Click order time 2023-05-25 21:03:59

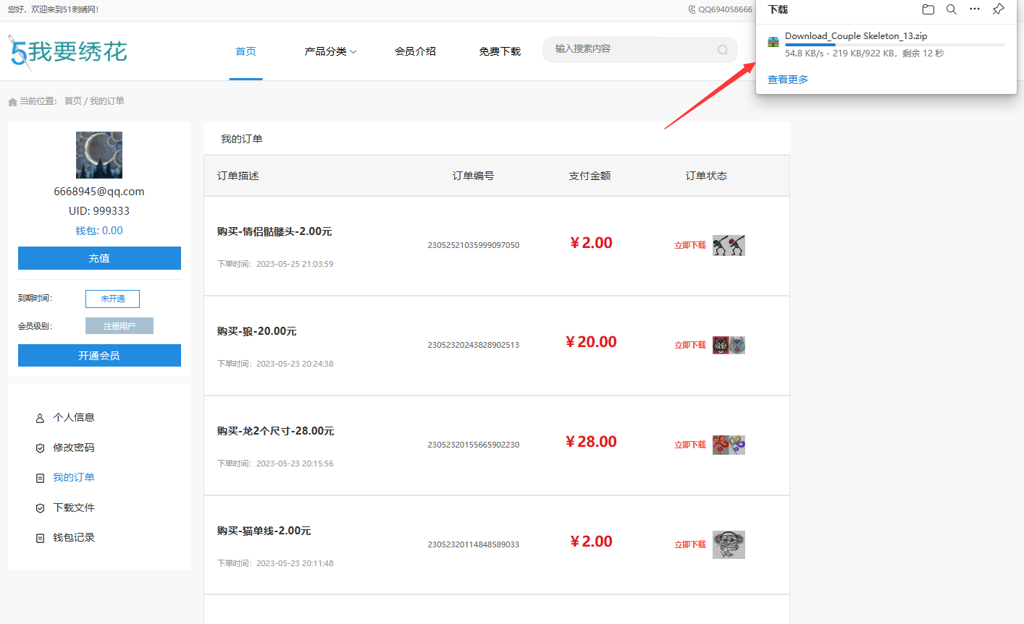click(295, 264)
